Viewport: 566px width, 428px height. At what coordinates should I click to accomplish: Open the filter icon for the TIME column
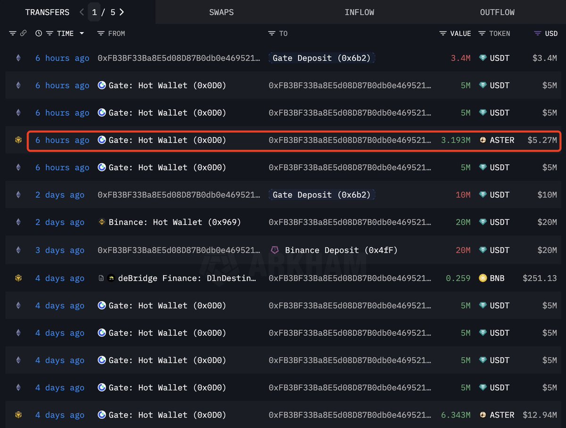pos(50,34)
